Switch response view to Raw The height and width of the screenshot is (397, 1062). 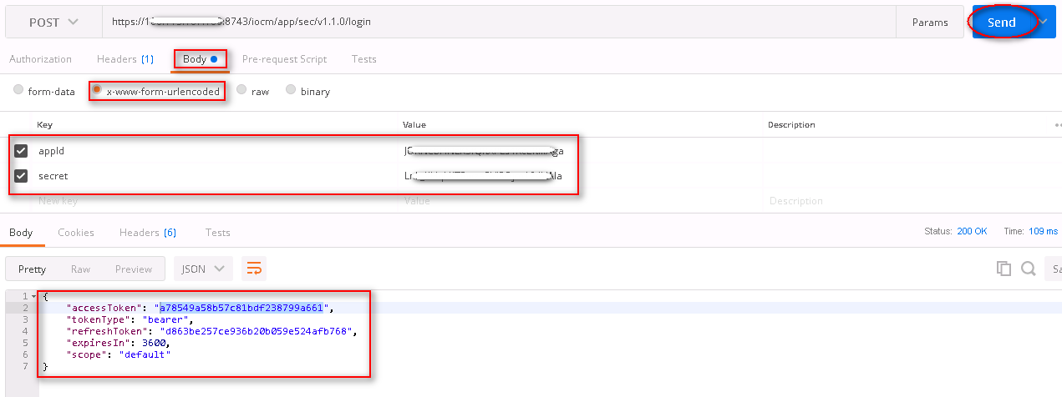(80, 269)
